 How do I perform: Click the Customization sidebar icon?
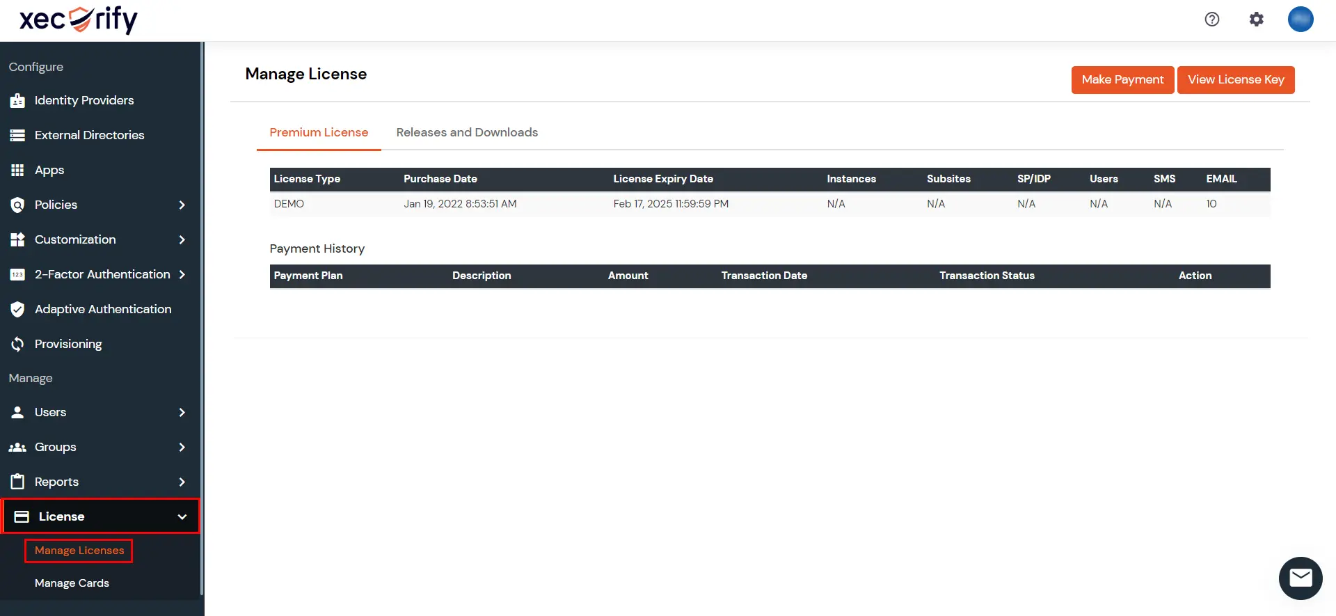click(x=17, y=239)
